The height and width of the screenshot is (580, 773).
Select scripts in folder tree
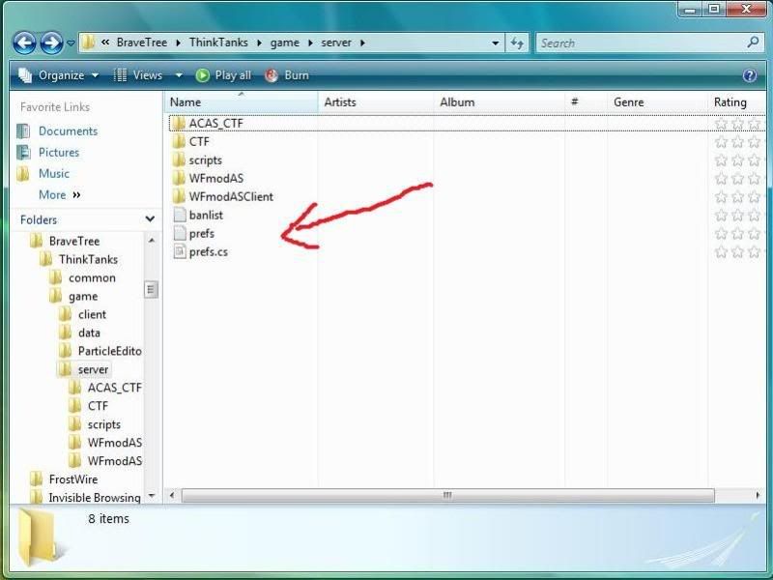tap(103, 424)
